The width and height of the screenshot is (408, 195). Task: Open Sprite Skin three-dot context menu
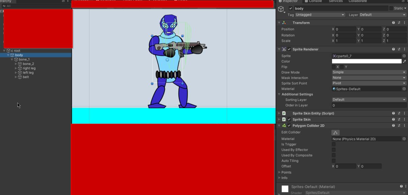405,120
